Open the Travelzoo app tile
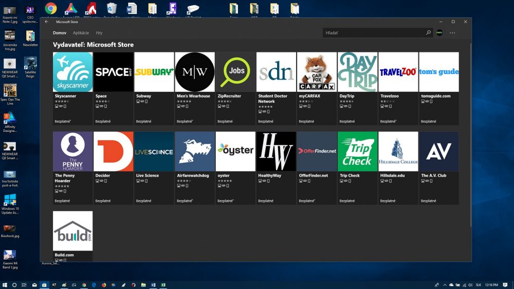Screen dimensions: 514x289 [x=398, y=88]
